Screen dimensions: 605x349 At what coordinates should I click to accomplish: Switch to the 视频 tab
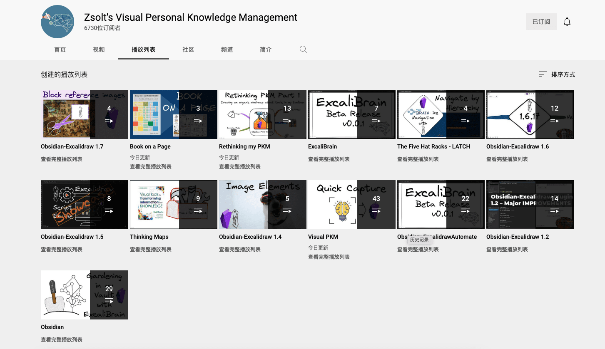[x=99, y=50]
